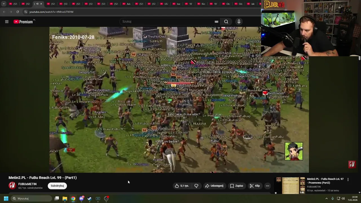Open the on-screen keyboard in search box

pyautogui.click(x=216, y=22)
